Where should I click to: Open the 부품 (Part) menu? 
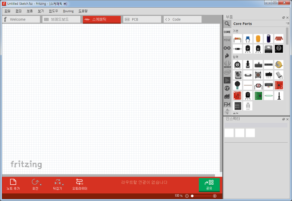click(x=30, y=11)
